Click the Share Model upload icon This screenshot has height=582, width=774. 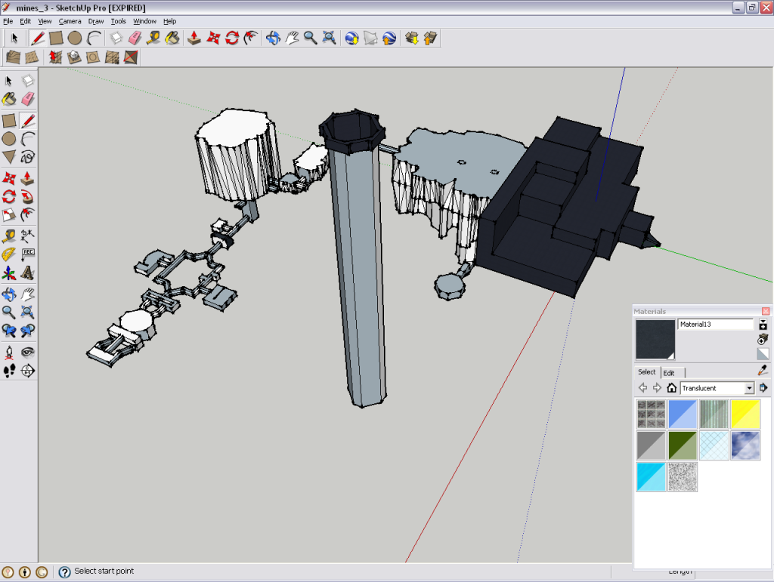coord(430,38)
